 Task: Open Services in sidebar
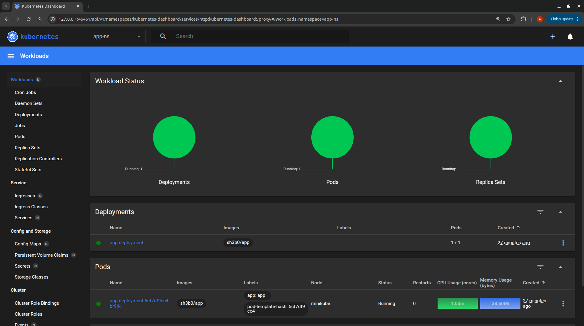pos(23,218)
